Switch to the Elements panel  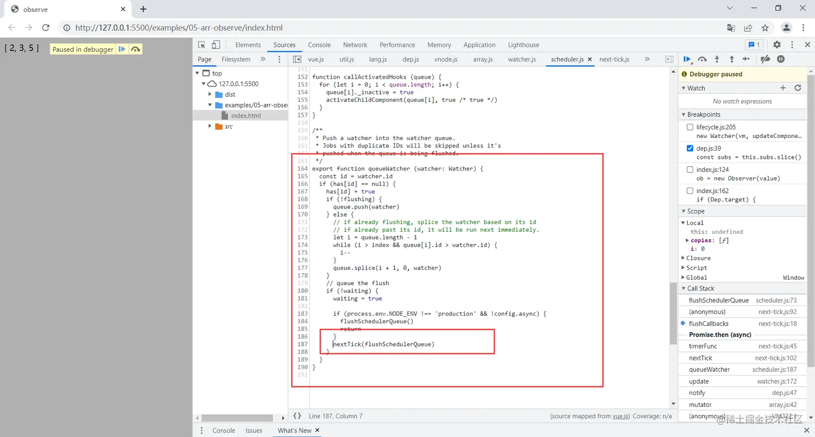tap(248, 45)
